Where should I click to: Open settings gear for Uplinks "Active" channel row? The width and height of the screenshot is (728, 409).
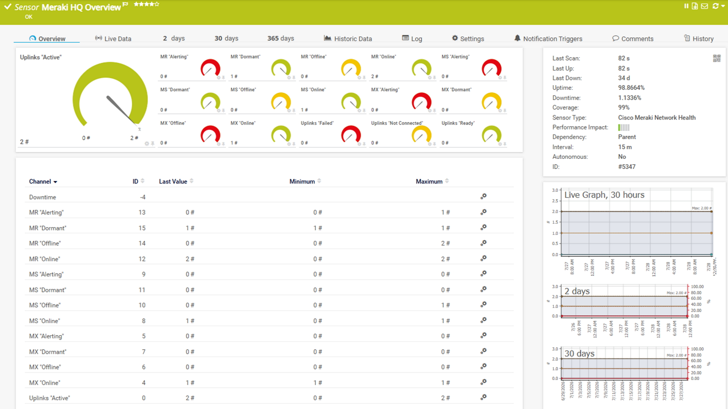483,397
